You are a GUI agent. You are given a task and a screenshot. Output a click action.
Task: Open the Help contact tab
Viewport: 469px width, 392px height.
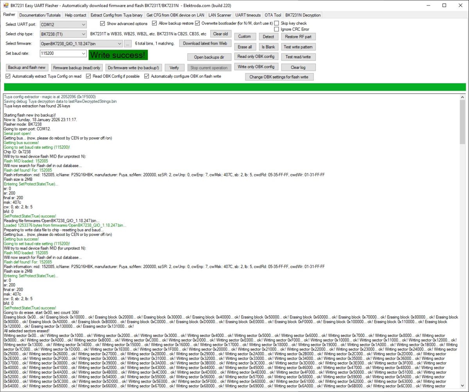coord(76,15)
